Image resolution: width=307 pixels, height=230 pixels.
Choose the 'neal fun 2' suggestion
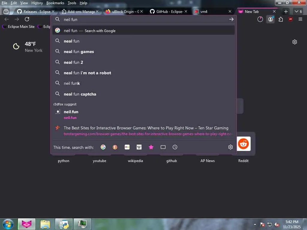tap(144, 62)
